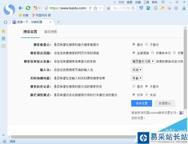This screenshot has height=144, width=188.
Task: Select the 仅繁体 language radio button
Action: coord(174,53)
